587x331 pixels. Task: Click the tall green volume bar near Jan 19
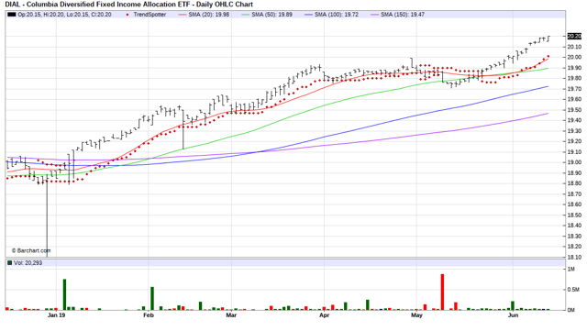pos(64,294)
